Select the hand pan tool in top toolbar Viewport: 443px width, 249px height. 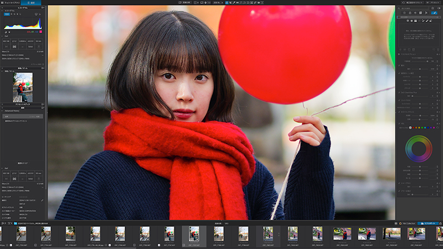[227, 3]
